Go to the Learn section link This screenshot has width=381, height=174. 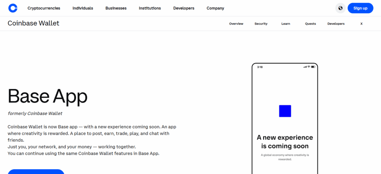pos(286,23)
